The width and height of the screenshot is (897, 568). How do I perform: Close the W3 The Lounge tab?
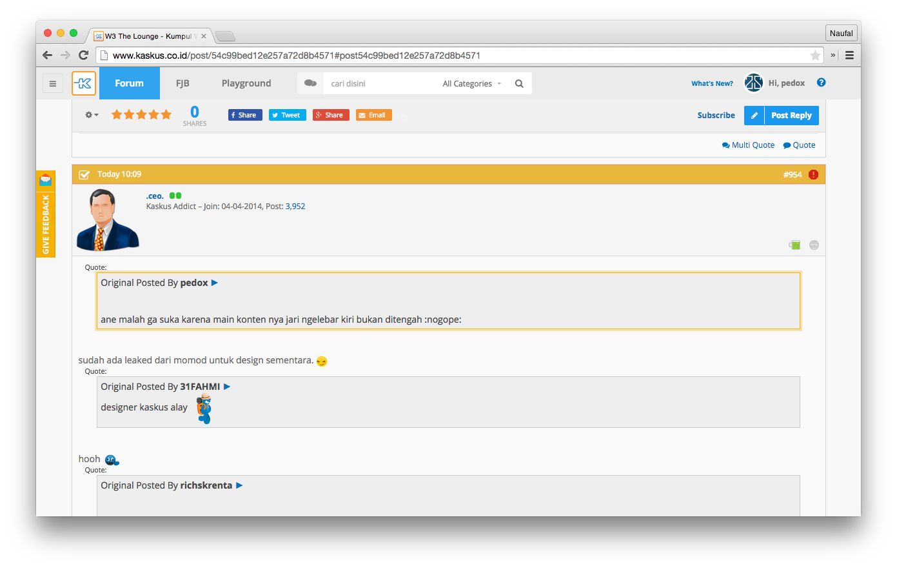(204, 36)
